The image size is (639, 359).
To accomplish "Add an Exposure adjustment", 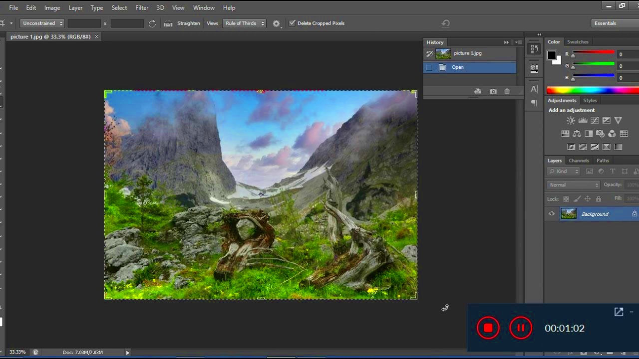I will click(x=607, y=120).
